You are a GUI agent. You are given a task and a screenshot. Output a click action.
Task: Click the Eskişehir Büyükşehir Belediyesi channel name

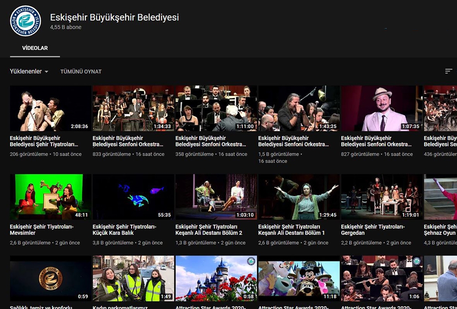point(115,17)
